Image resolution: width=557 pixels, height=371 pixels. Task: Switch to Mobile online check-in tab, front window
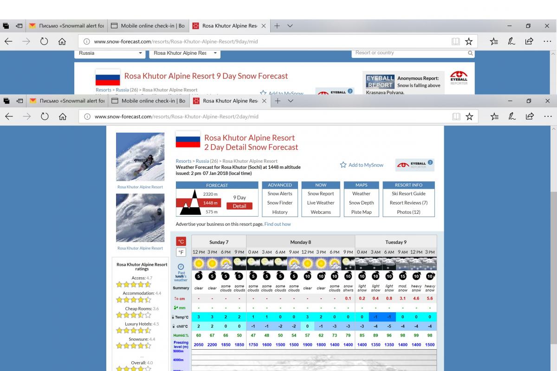(x=149, y=101)
